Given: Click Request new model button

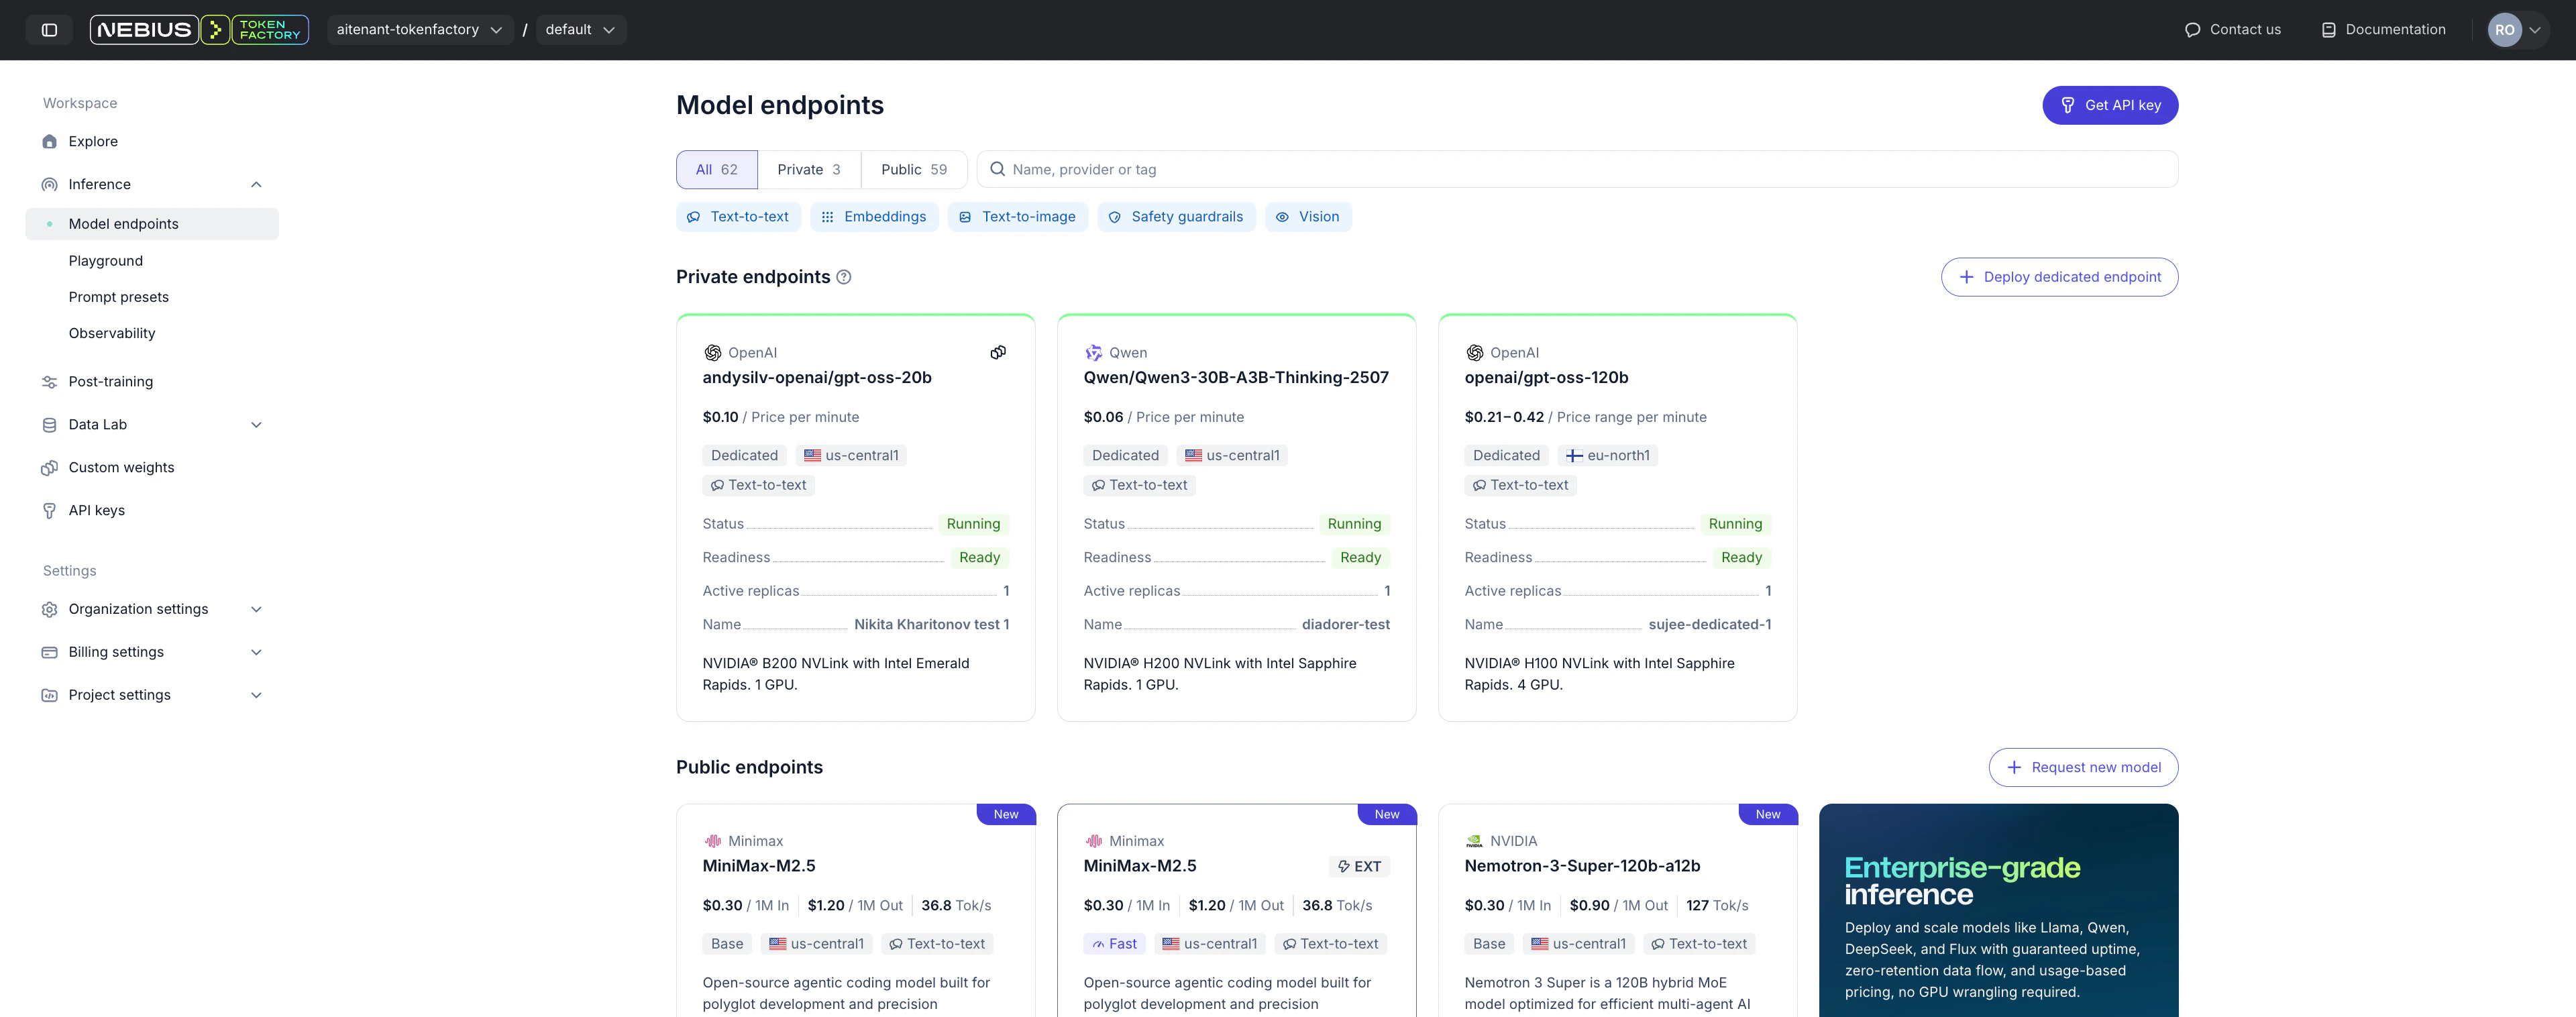Looking at the screenshot, I should click(2083, 768).
